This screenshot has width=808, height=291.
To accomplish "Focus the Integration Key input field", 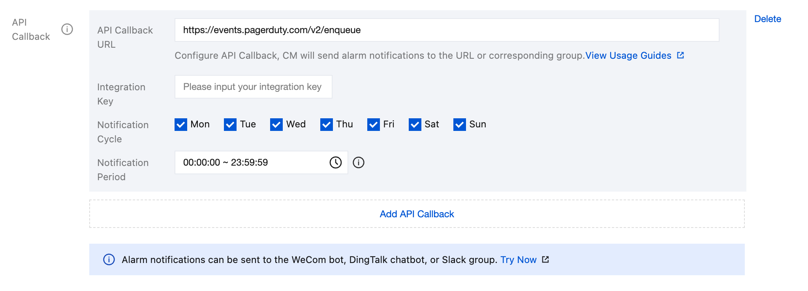I will tap(253, 87).
